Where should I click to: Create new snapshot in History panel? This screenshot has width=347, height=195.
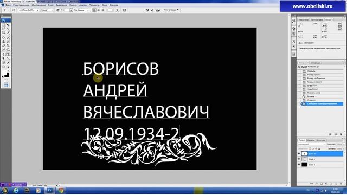336,134
